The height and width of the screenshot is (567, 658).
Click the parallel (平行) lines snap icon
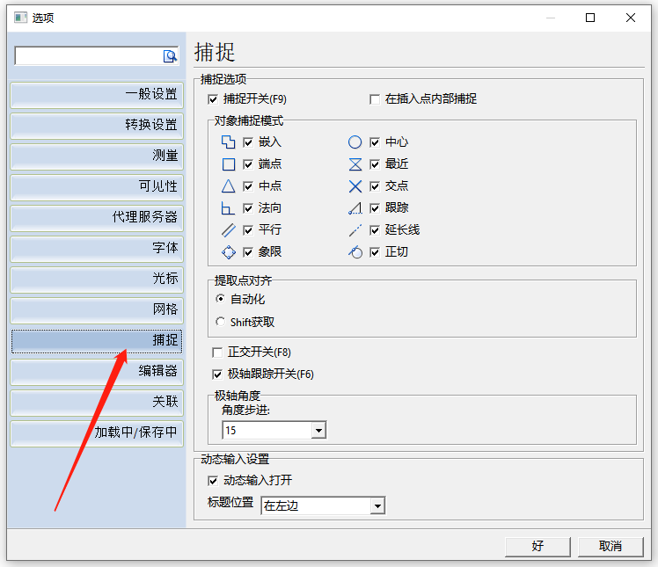click(x=229, y=230)
